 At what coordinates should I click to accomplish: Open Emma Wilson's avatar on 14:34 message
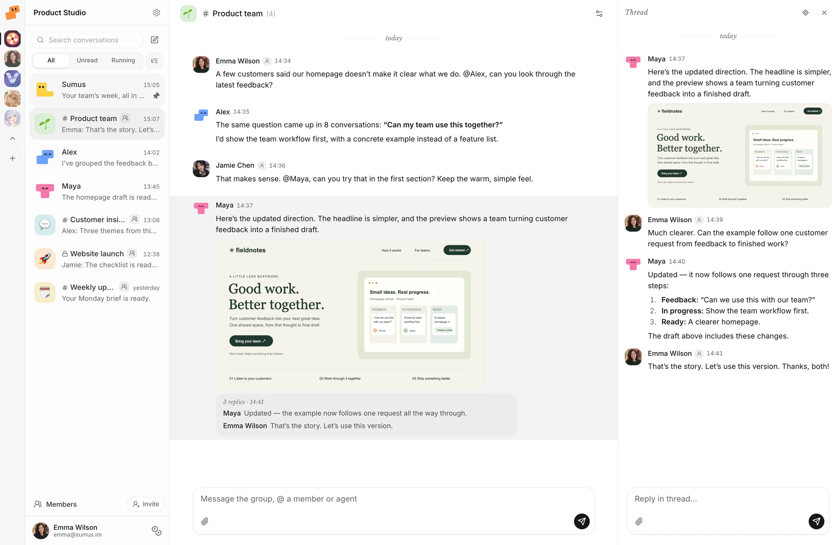(201, 65)
